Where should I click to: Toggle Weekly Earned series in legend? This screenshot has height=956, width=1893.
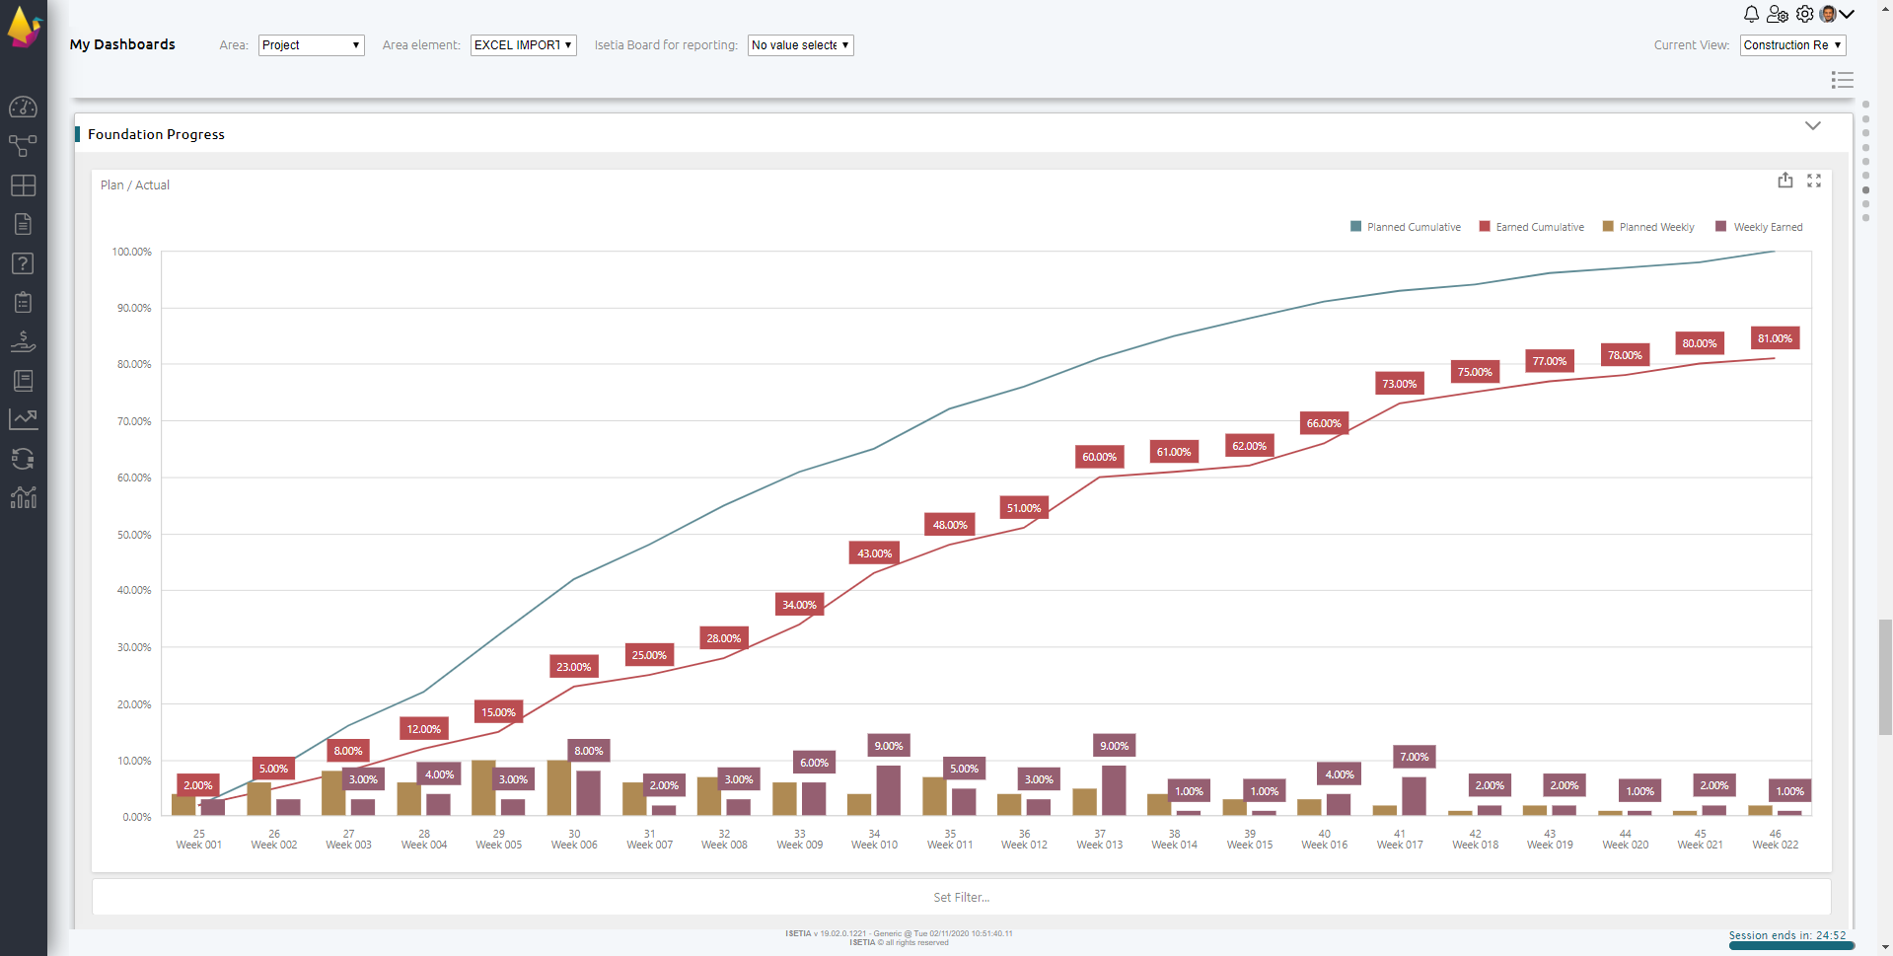point(1759,227)
